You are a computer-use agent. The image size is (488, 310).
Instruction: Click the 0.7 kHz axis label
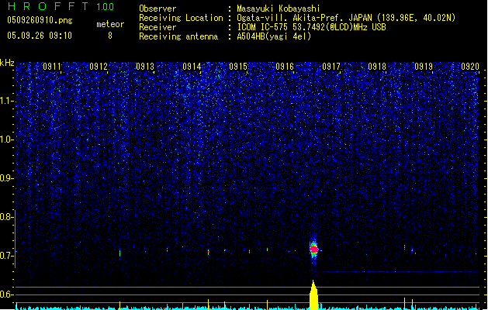click(x=6, y=256)
